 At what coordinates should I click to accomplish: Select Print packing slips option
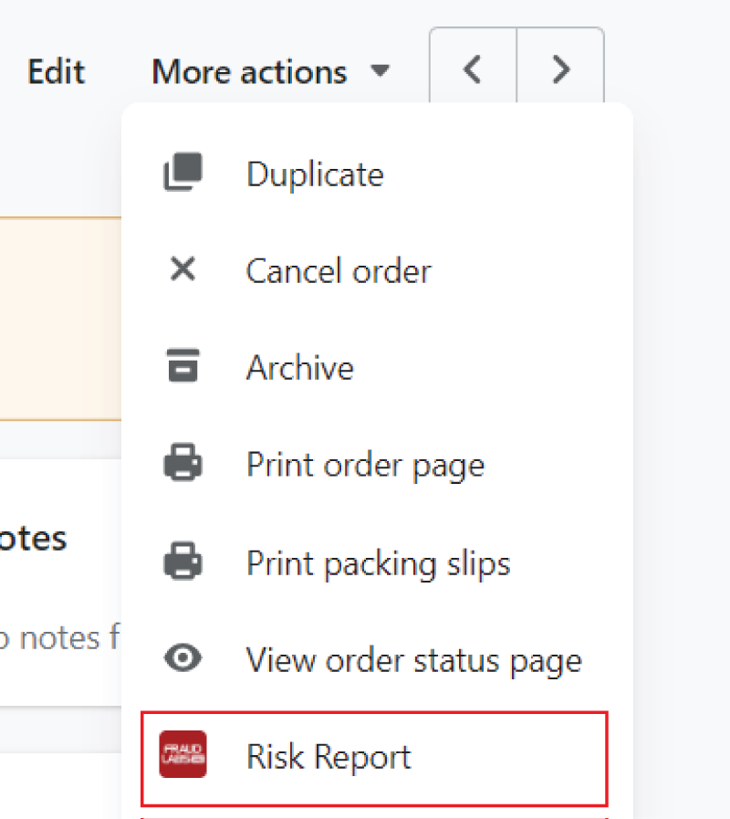point(377,562)
